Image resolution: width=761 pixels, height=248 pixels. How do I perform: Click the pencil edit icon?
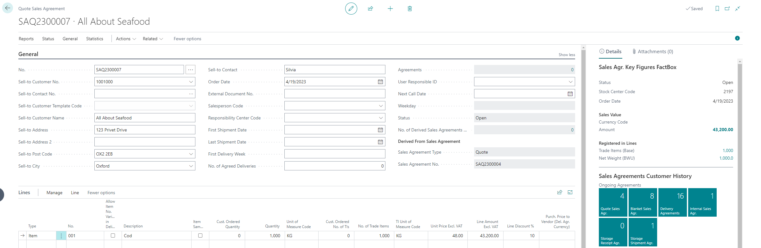click(x=351, y=9)
